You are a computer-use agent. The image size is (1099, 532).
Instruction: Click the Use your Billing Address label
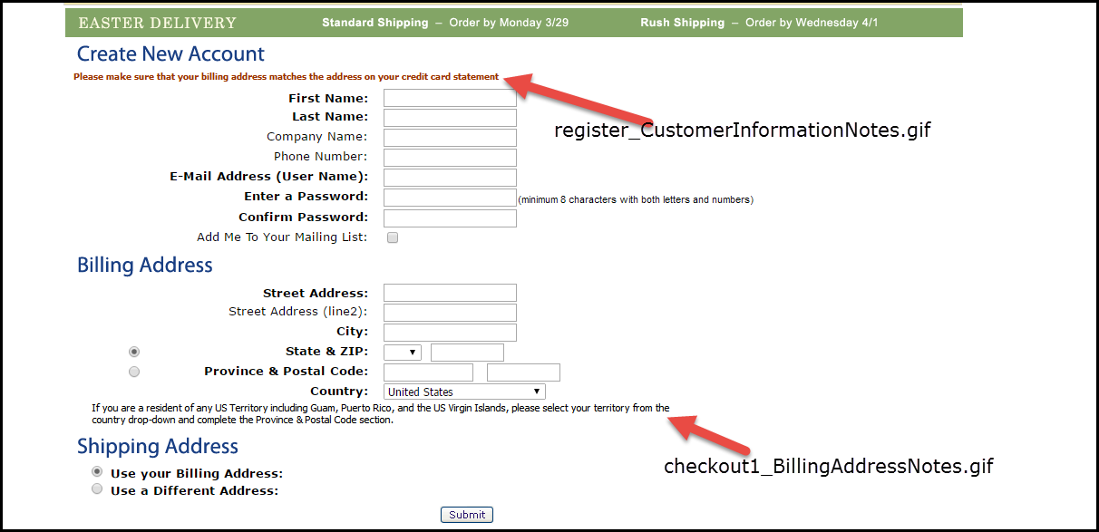(197, 474)
